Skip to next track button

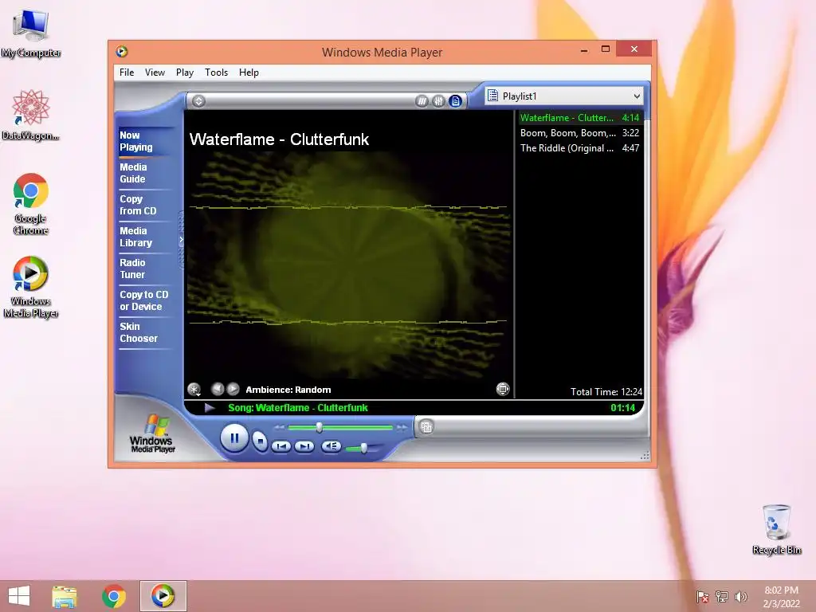[304, 446]
